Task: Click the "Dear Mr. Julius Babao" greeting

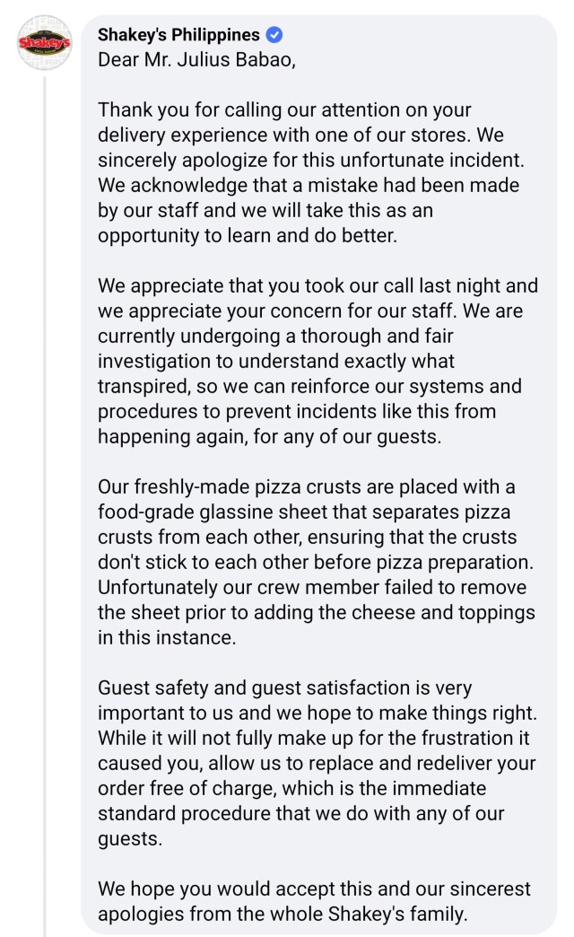Action: point(196,59)
